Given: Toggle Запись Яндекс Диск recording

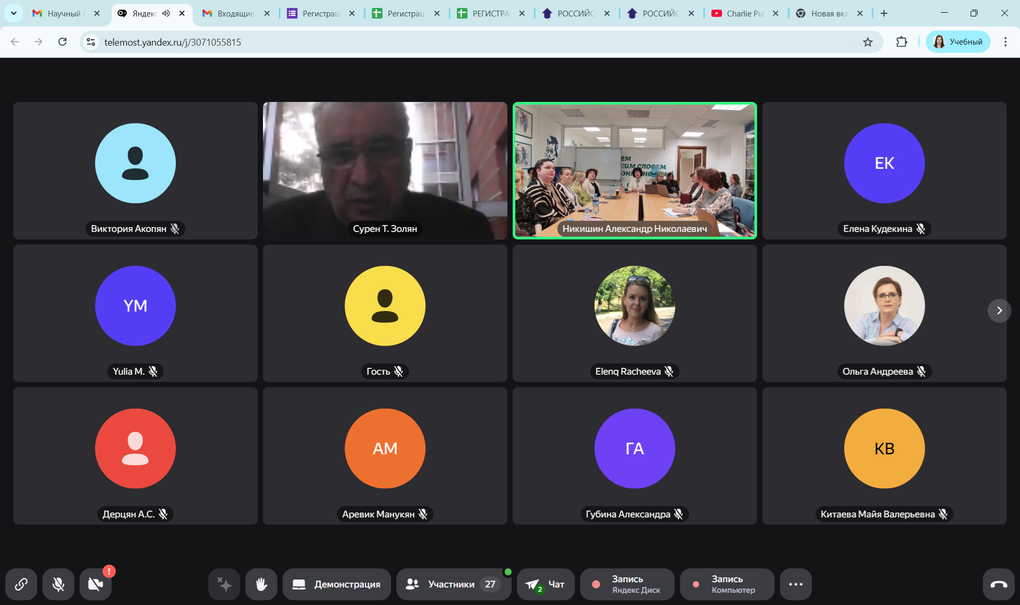Looking at the screenshot, I should coord(627,584).
